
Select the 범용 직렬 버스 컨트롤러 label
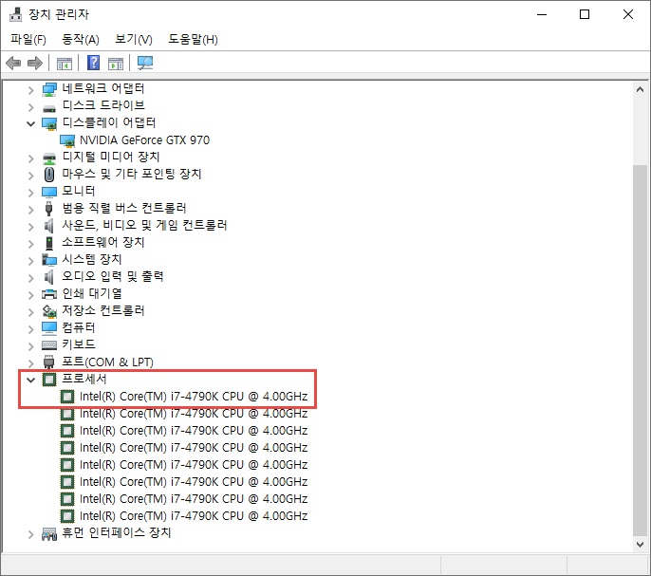click(123, 208)
